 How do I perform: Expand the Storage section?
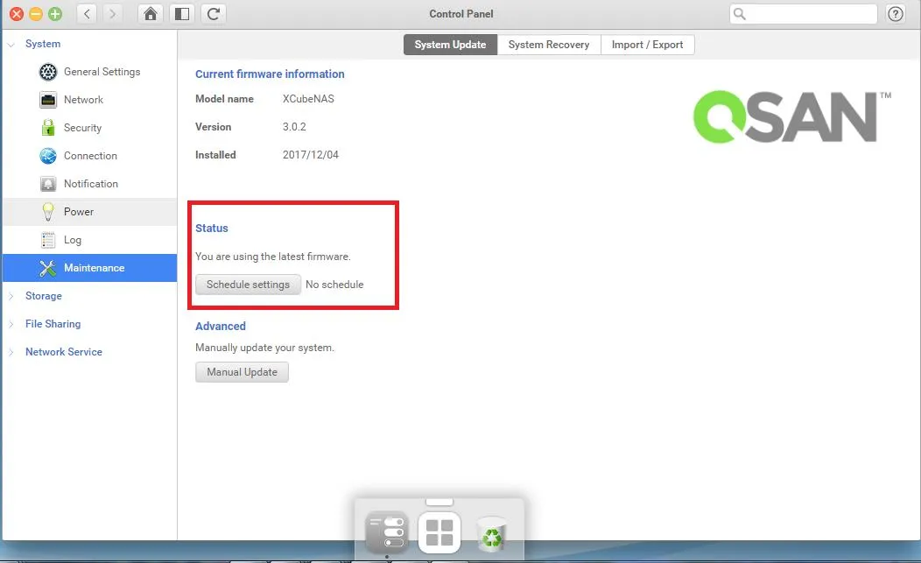pos(11,296)
